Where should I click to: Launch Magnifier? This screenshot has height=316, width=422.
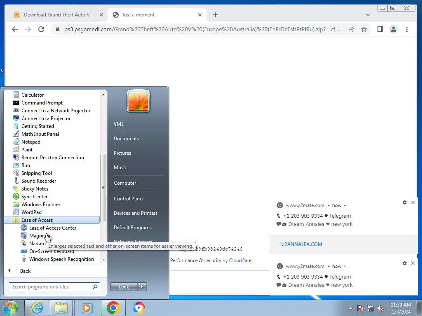(x=40, y=235)
